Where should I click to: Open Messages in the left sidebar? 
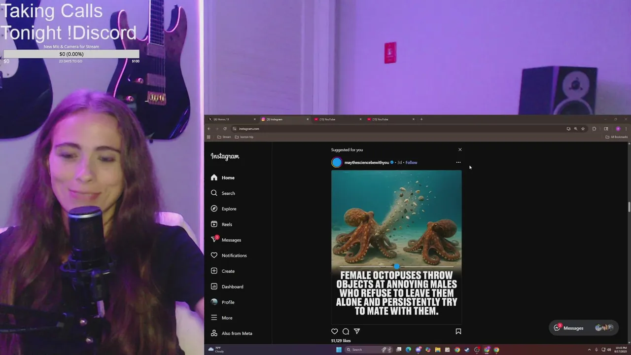click(226, 240)
